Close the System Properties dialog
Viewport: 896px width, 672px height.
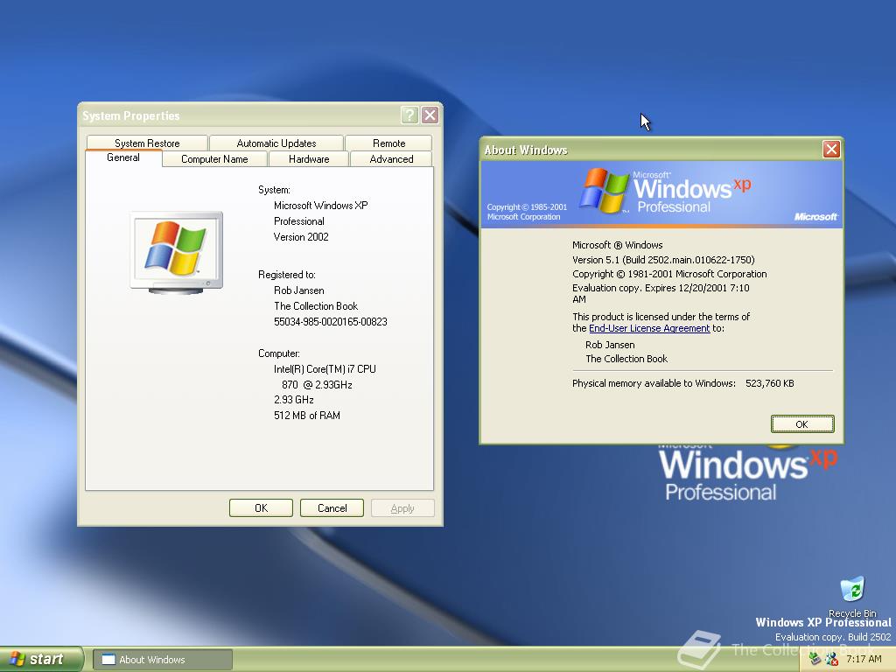point(430,115)
